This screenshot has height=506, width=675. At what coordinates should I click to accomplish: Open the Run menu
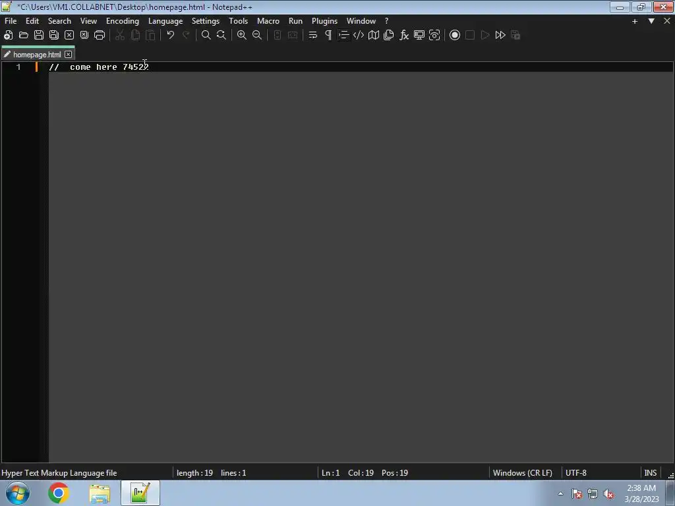click(296, 21)
